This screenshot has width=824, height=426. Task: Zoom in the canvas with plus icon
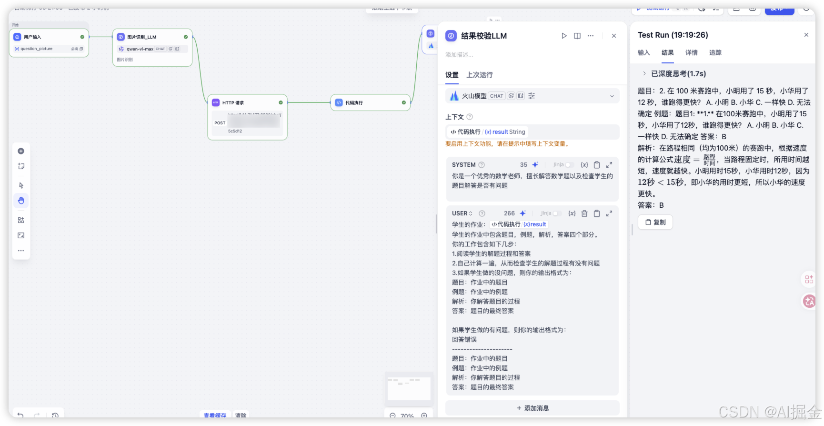point(424,416)
